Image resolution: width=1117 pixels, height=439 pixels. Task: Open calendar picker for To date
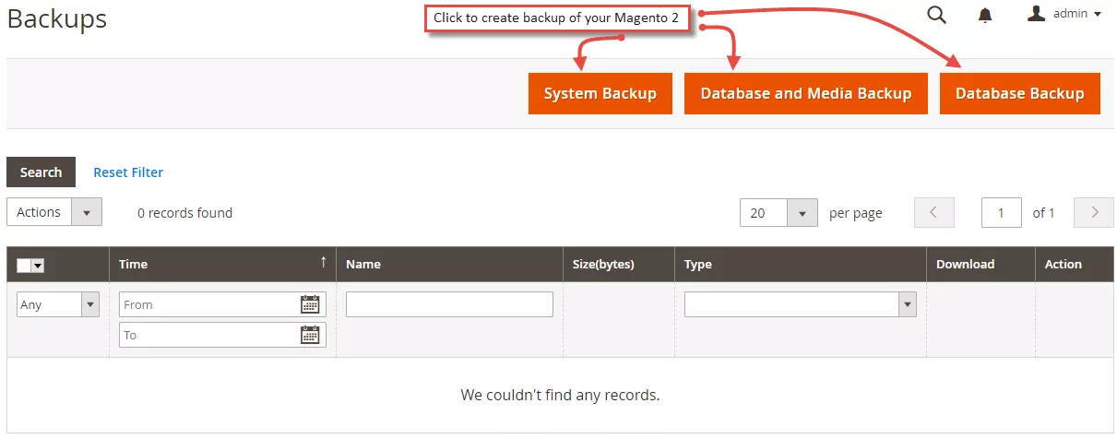tap(310, 335)
